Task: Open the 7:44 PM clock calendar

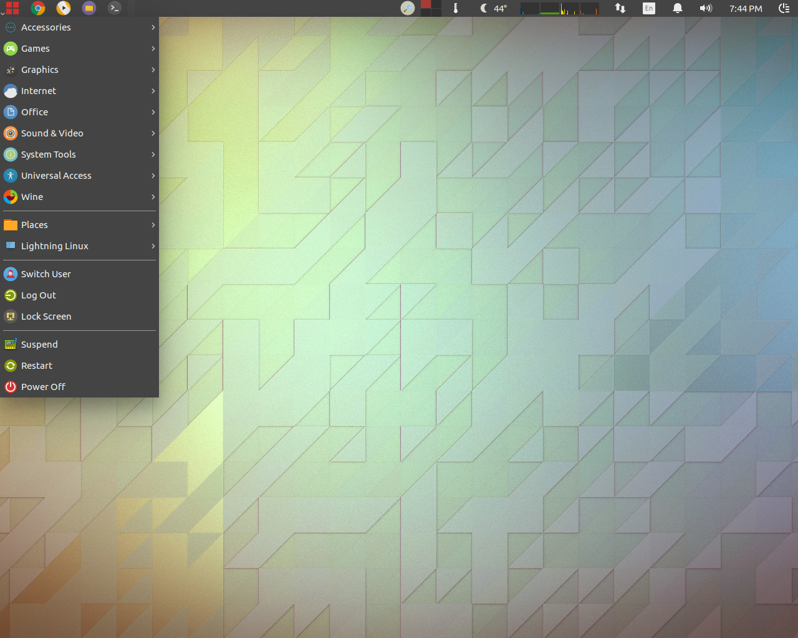Action: [746, 9]
